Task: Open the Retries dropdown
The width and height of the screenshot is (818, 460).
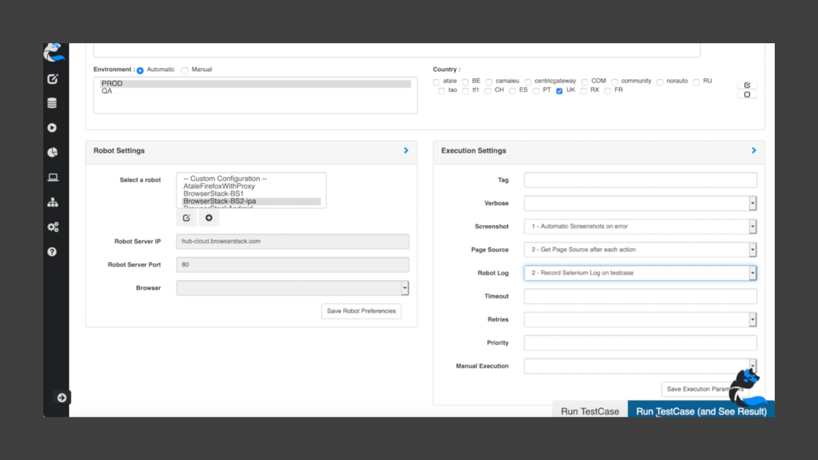Action: (x=640, y=319)
